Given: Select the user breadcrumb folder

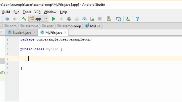Looking at the screenshot, I should coord(48,26).
